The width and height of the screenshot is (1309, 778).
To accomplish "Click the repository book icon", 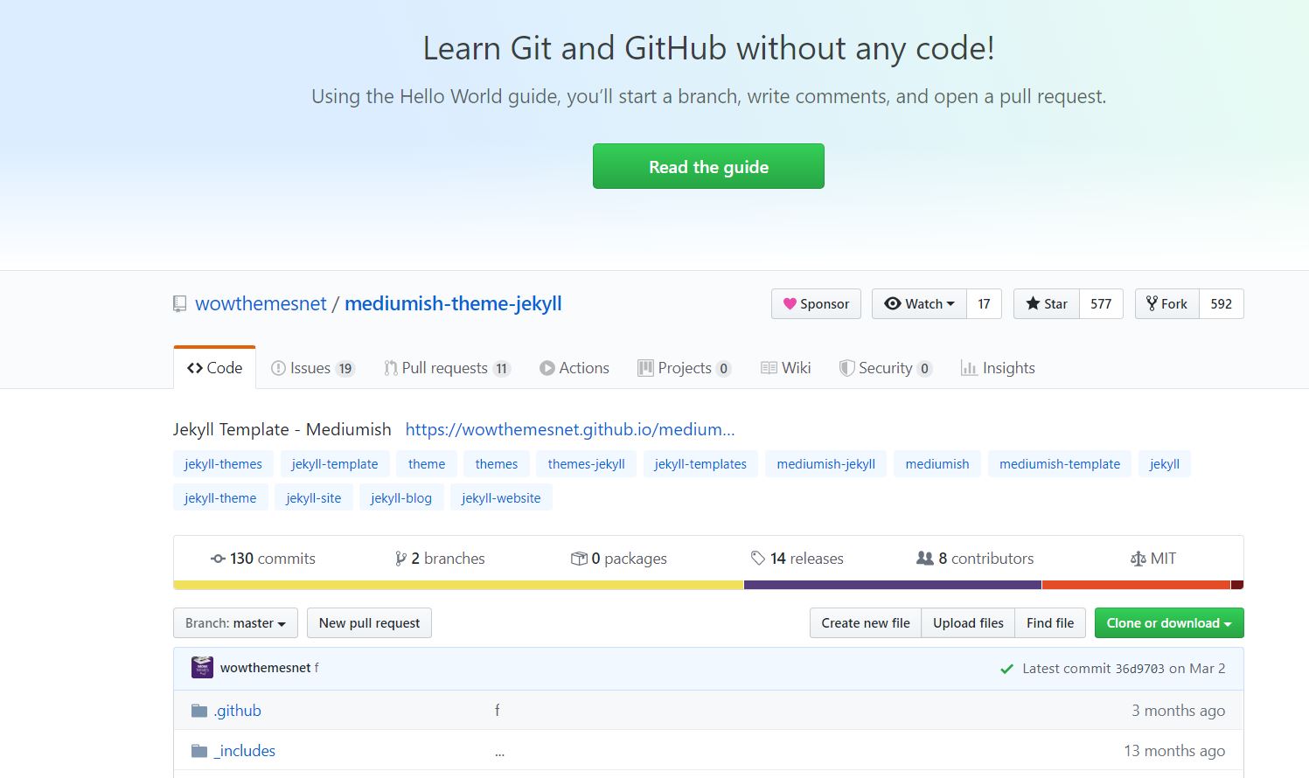I will point(179,304).
